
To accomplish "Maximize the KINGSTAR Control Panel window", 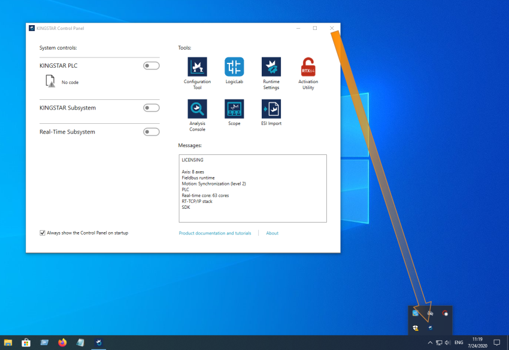I will pos(314,28).
